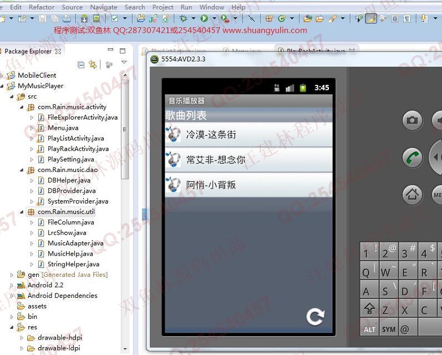This screenshot has height=355, width=442.
Task: Select LrcShow.java in the tree
Action: tap(67, 232)
